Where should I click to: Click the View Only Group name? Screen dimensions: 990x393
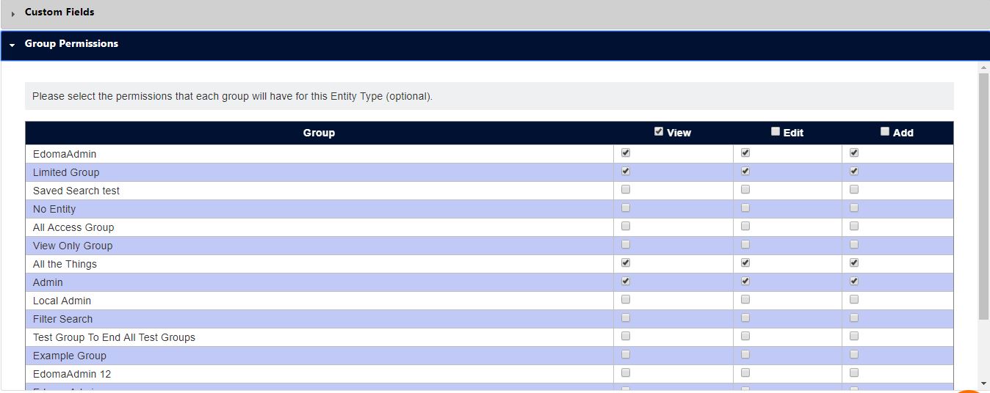(73, 246)
